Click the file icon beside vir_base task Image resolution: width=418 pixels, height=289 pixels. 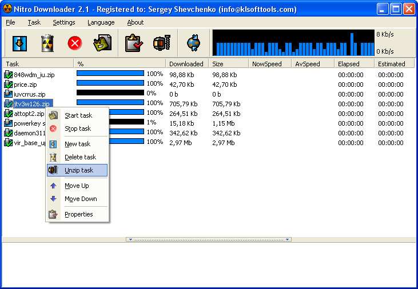pyautogui.click(x=8, y=143)
